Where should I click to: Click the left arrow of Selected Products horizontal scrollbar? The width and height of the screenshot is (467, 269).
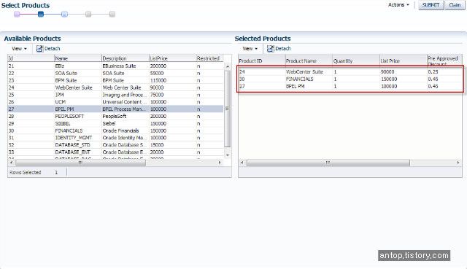click(x=242, y=163)
